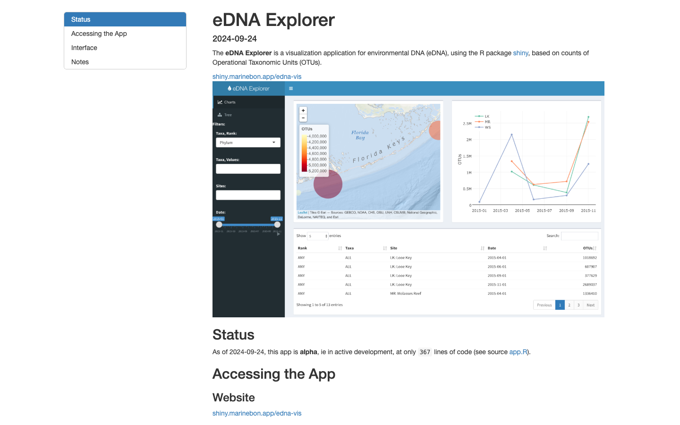Screen dimensions: 680x425
Task: Select the Charts icon in the dark sidebar
Action: [220, 102]
